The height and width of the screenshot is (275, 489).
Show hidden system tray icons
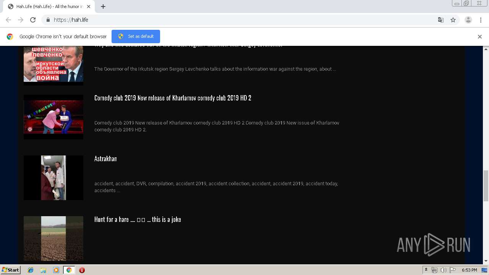[426, 270]
